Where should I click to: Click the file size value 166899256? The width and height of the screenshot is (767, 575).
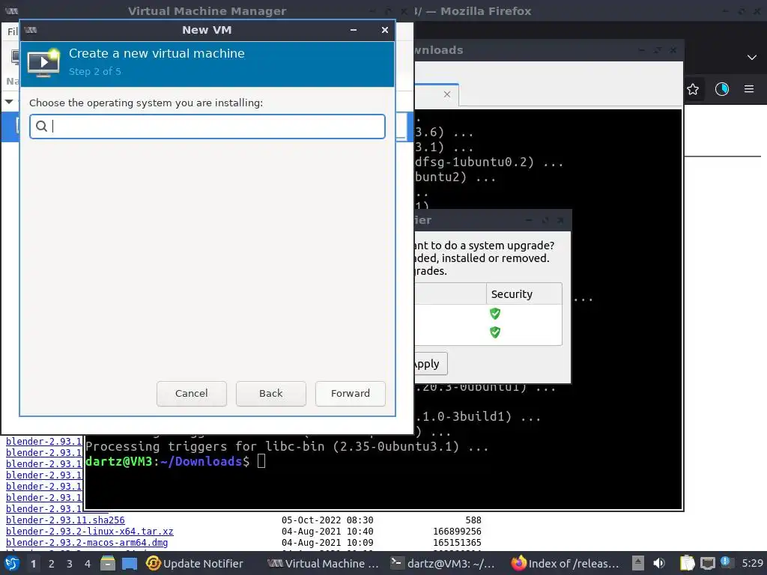(457, 532)
